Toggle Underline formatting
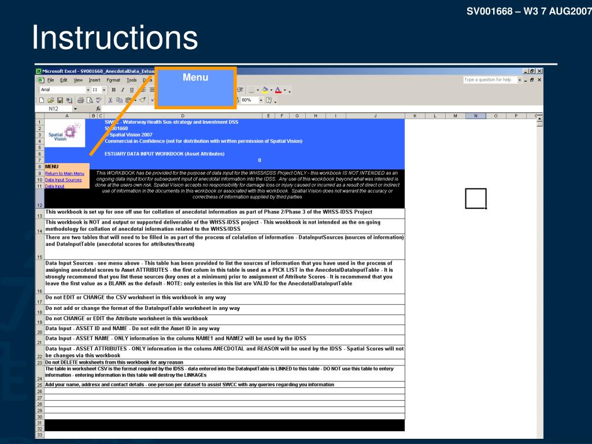Screen dimensions: 592x444 click(x=131, y=90)
